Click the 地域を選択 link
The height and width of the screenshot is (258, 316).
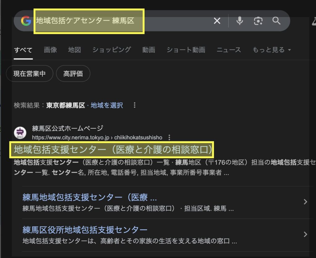click(x=107, y=105)
